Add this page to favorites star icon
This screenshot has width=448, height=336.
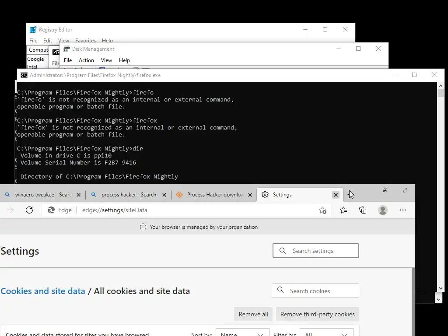point(322,210)
